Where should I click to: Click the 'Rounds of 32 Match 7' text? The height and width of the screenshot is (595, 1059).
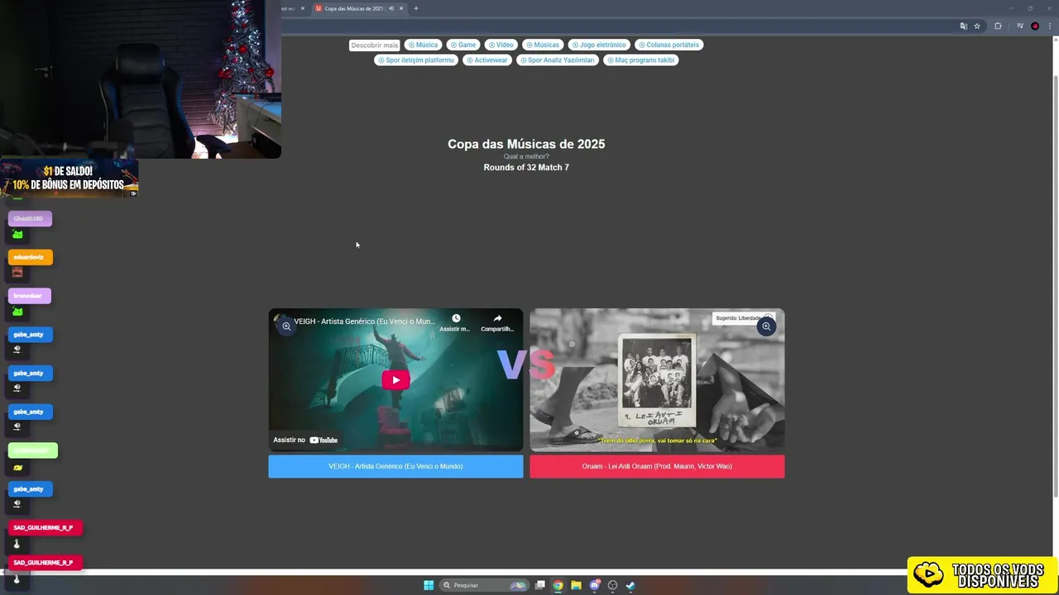[526, 168]
